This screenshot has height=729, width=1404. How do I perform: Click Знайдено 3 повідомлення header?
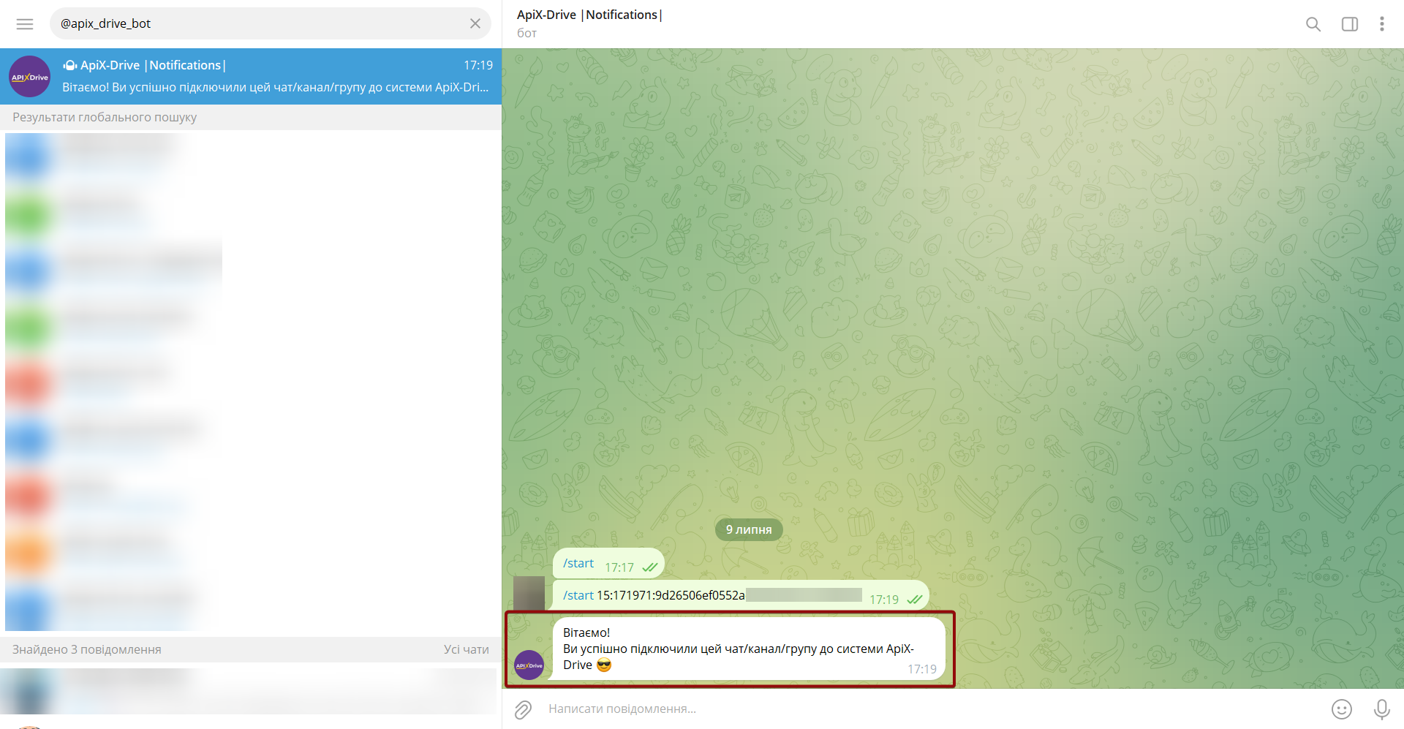[87, 649]
